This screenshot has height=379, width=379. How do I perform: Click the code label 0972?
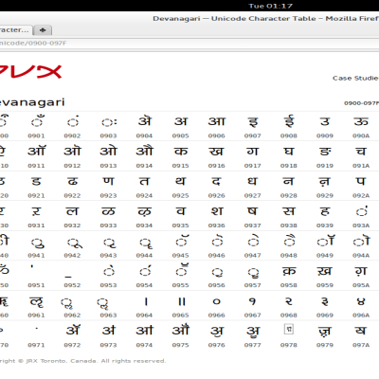point(72,345)
